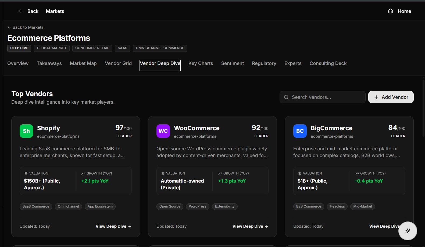
Task: Click the Headless tag on BigCommerce card
Action: pos(337,206)
